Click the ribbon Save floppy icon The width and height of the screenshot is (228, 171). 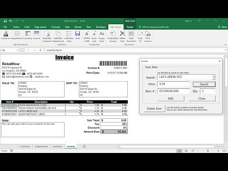tap(77, 35)
